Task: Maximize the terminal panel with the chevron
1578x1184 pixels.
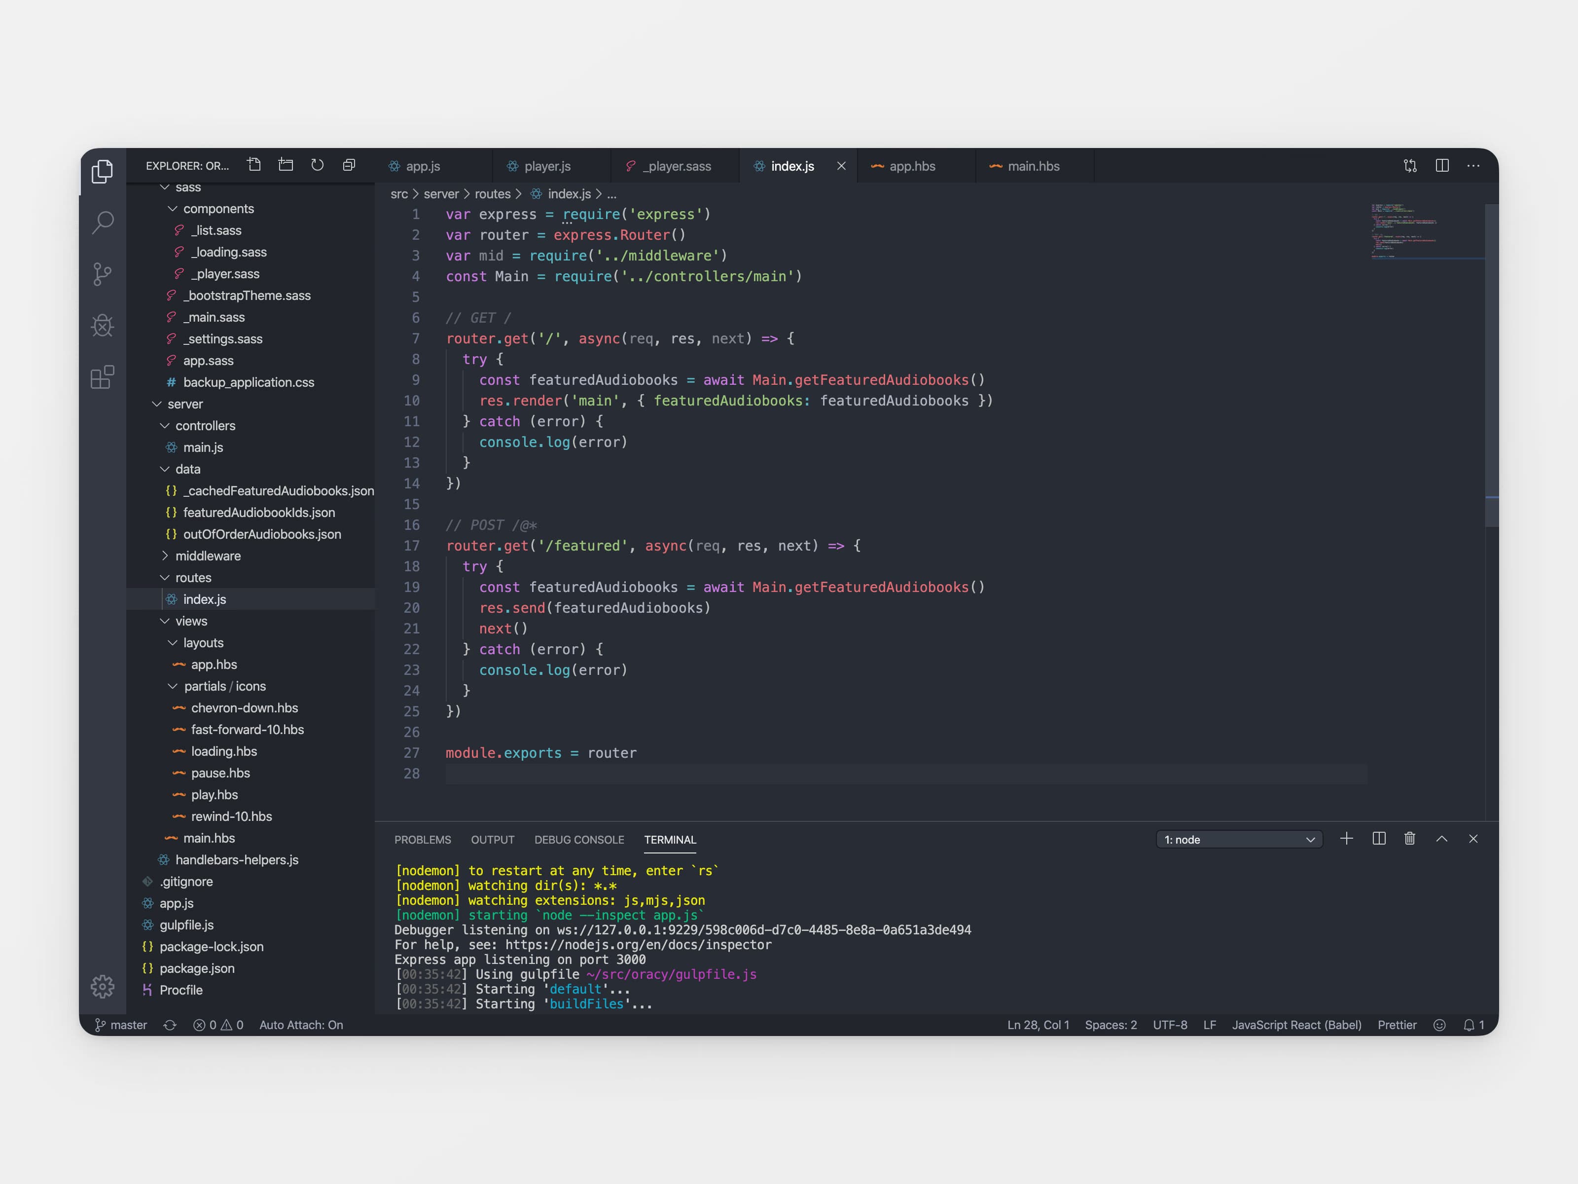Action: [x=1442, y=839]
